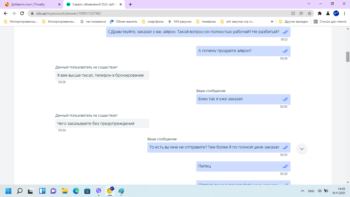Open Список для чтения reading list

click(330, 22)
